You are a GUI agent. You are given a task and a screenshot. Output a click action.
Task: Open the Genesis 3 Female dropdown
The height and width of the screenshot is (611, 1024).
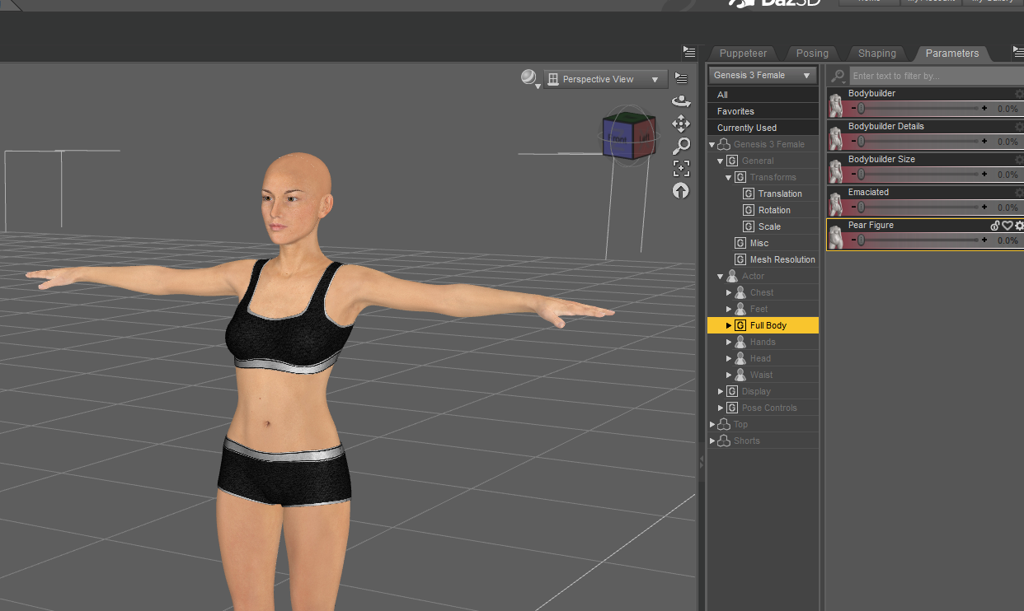coord(763,75)
